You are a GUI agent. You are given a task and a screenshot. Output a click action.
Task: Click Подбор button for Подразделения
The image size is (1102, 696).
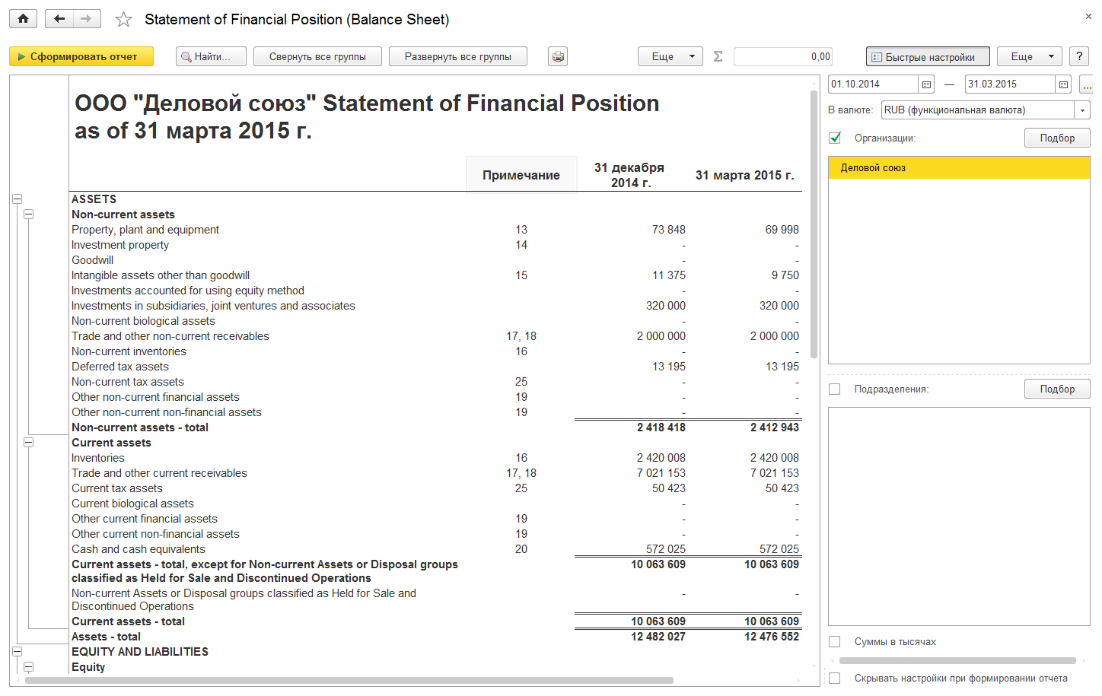click(x=1057, y=389)
